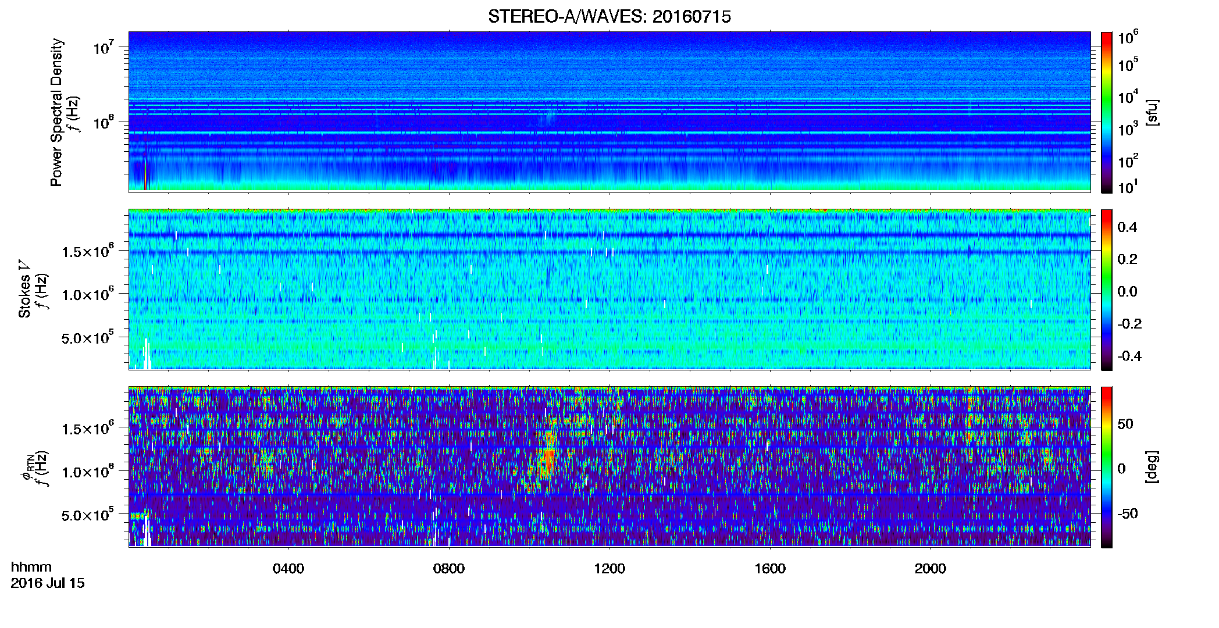1219x628 pixels.
Task: Click the "Power Spectral Density" axis label
Action: 56,112
